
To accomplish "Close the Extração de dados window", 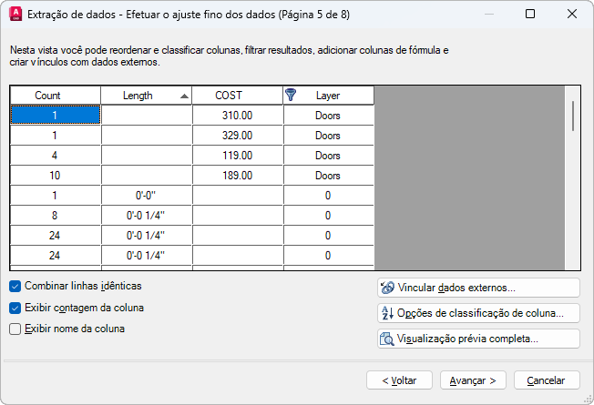I will click(x=571, y=15).
